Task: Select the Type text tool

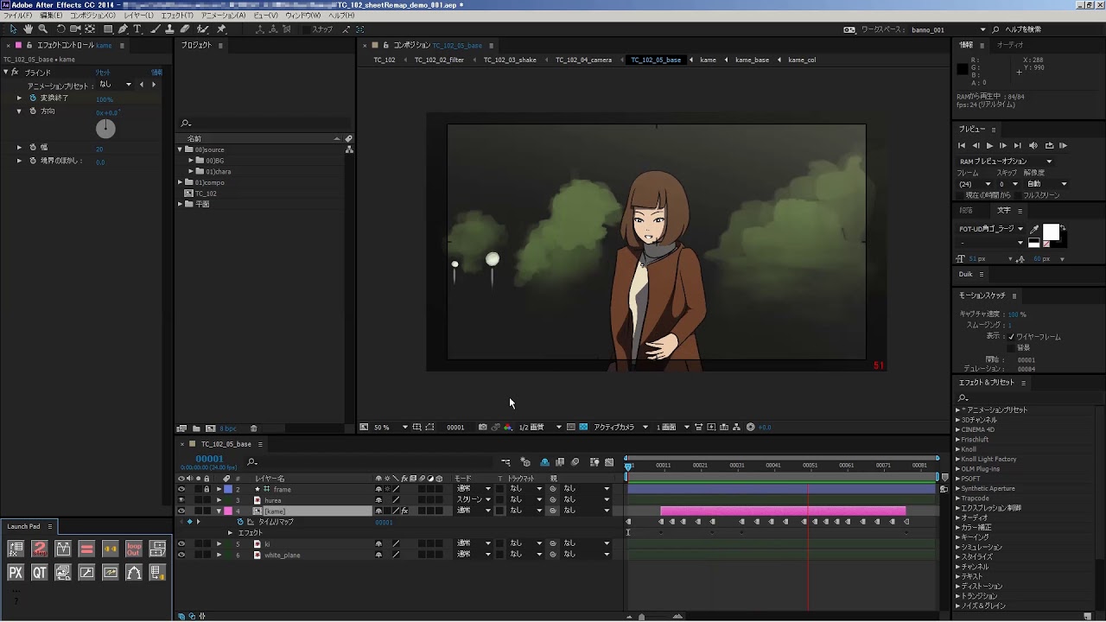Action: point(137,29)
